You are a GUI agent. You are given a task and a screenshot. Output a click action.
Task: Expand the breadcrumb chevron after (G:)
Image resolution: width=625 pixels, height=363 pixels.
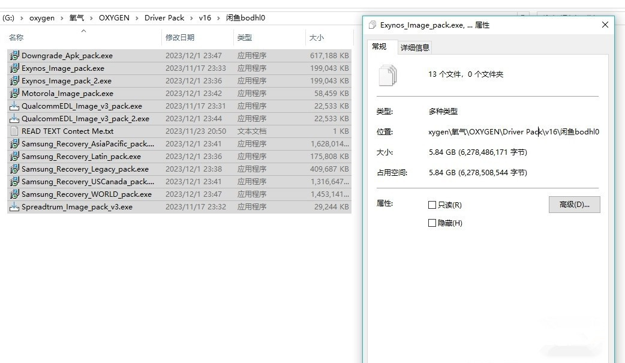click(22, 18)
